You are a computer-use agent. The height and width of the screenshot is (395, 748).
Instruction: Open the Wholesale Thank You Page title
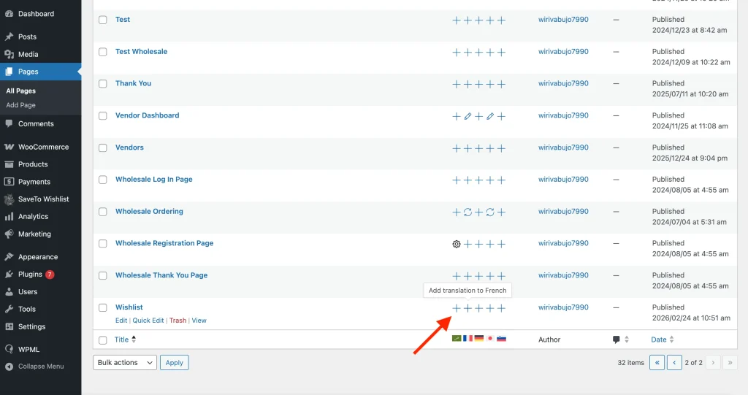161,275
